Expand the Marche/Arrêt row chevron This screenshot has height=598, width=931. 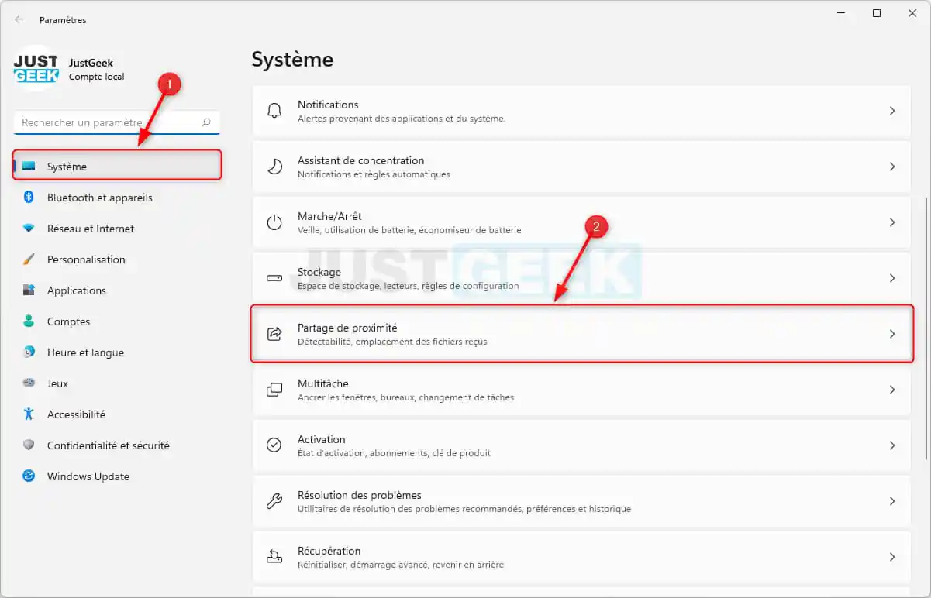[x=892, y=222]
